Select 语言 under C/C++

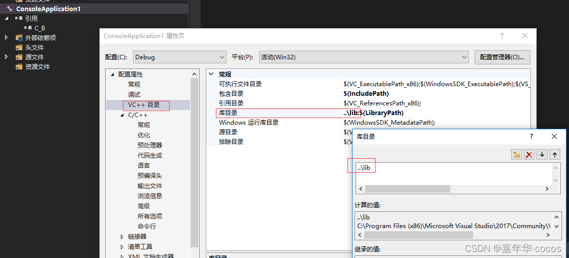click(x=144, y=166)
